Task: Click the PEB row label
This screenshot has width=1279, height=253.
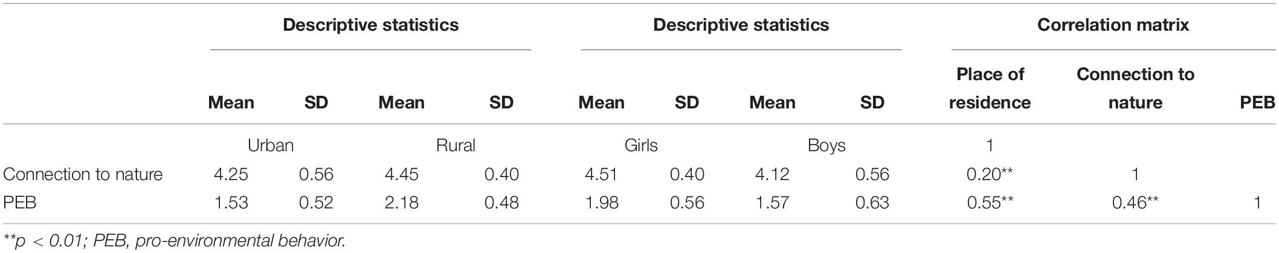Action: tap(20, 202)
